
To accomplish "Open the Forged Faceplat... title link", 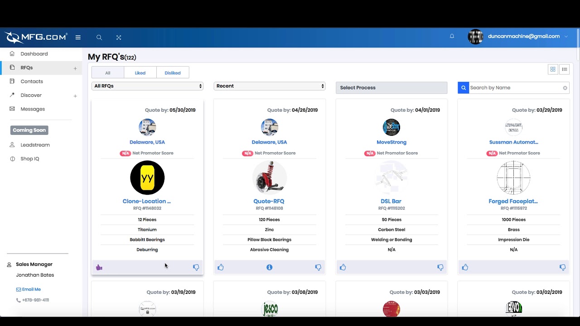I will tap(513, 201).
